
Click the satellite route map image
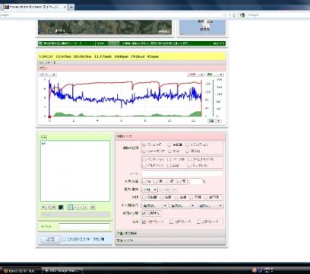click(x=105, y=27)
